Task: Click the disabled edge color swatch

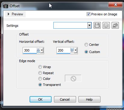Action: point(73,78)
